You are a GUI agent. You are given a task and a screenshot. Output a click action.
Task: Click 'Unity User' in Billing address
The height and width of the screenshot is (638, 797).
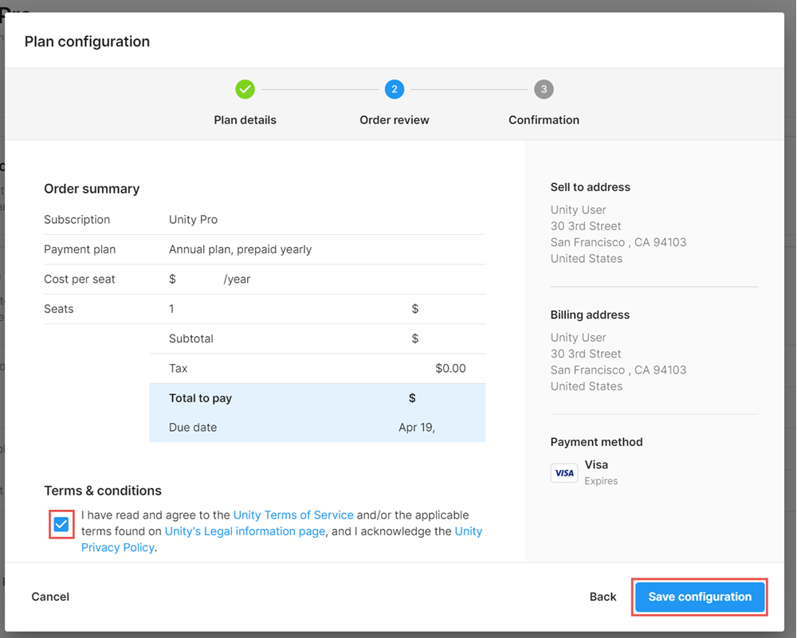[x=579, y=338]
